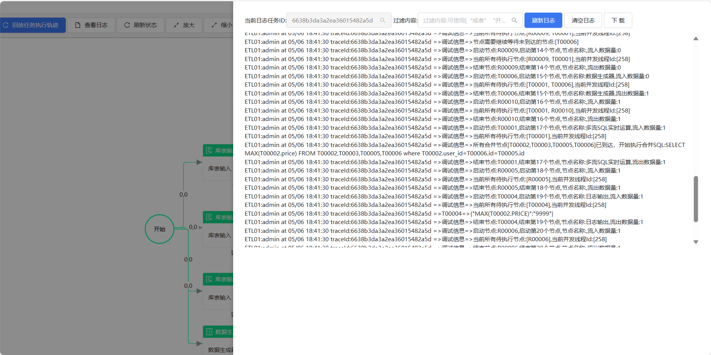Click search icon in filter content field
Image resolution: width=711 pixels, height=355 pixels.
click(514, 20)
